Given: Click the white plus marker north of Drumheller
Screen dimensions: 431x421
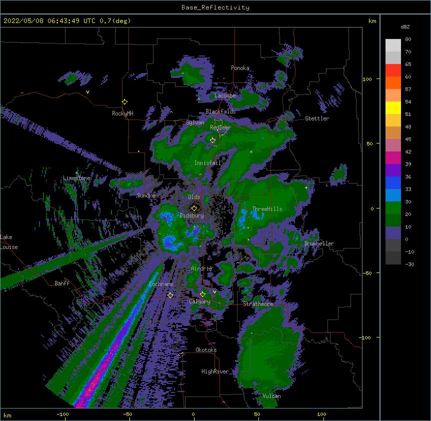Looking at the screenshot, I should tap(306, 187).
